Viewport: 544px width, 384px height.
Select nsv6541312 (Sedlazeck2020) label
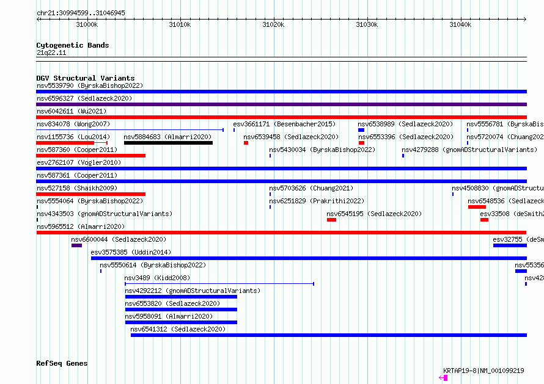[x=178, y=329]
